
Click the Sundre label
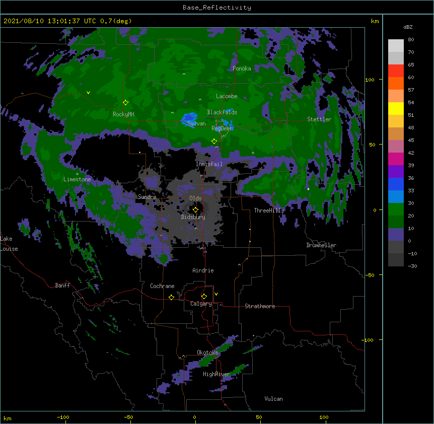pyautogui.click(x=147, y=197)
